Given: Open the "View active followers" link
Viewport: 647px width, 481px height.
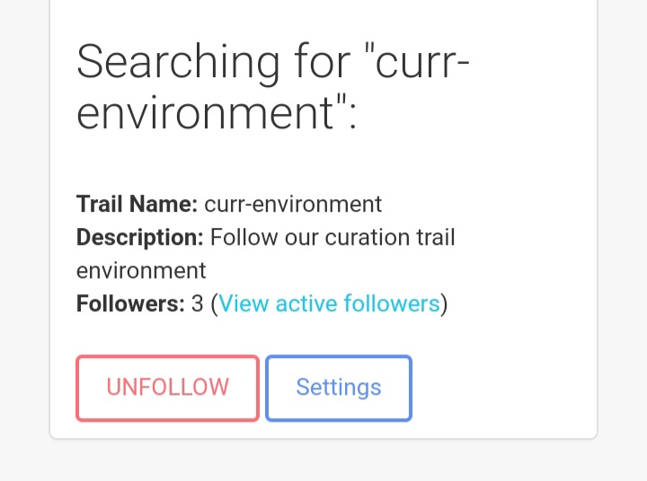Looking at the screenshot, I should (x=329, y=304).
